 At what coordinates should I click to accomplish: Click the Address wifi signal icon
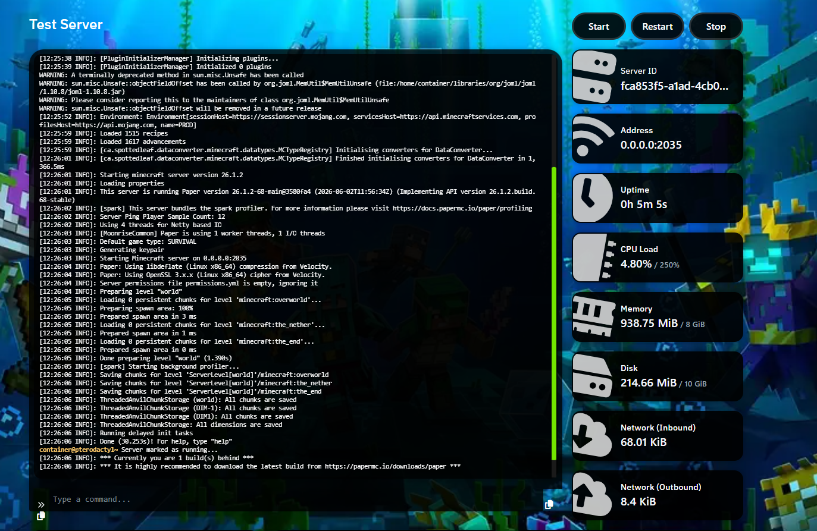593,138
